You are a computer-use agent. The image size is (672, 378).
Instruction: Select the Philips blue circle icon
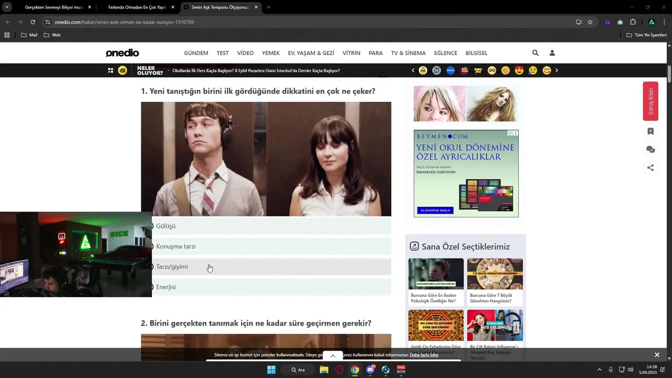450,70
